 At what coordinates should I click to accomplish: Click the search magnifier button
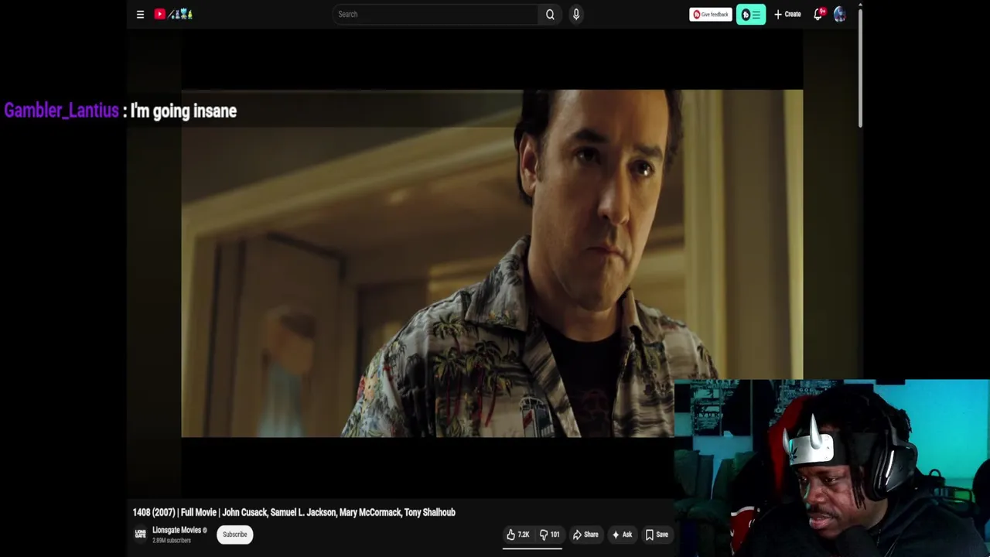click(550, 14)
